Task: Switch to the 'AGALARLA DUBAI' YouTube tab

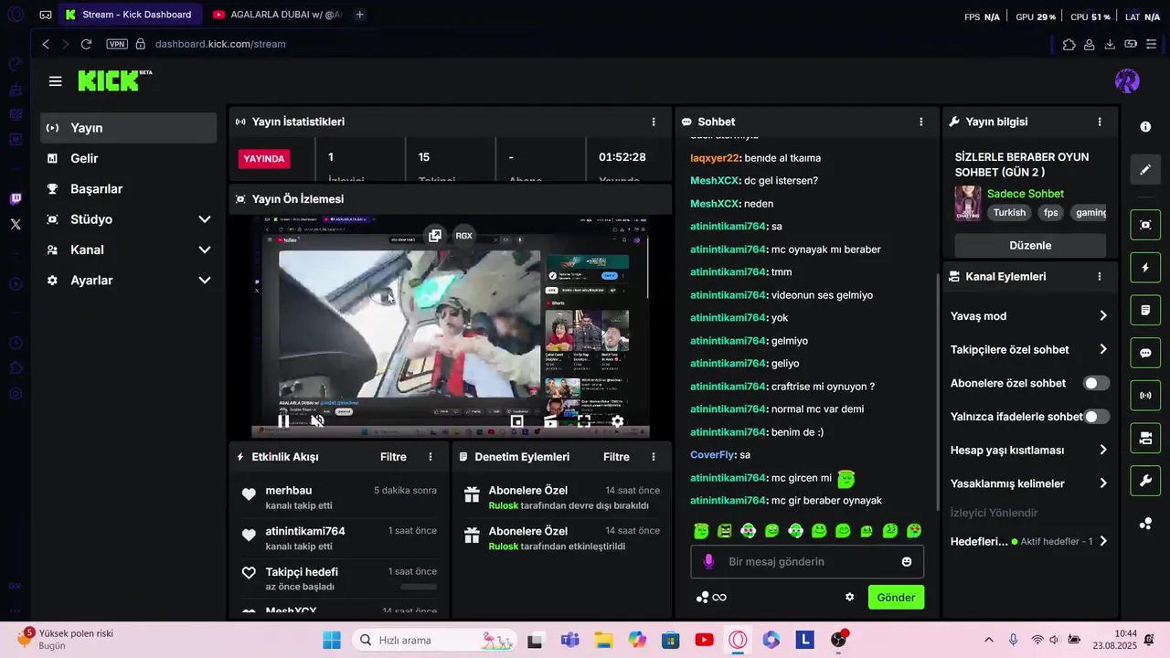Action: click(x=278, y=15)
